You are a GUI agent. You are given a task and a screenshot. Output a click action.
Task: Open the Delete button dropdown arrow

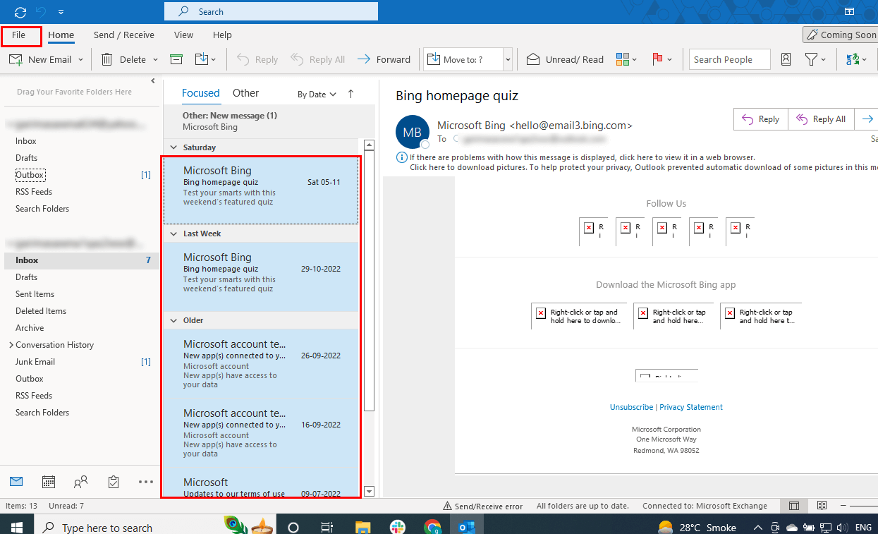coord(156,60)
